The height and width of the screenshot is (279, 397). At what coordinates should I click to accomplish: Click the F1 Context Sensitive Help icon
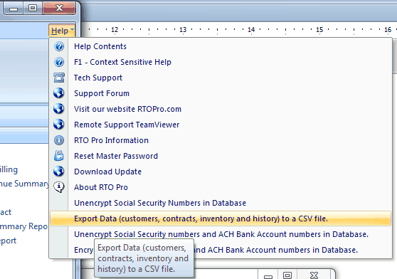(59, 62)
